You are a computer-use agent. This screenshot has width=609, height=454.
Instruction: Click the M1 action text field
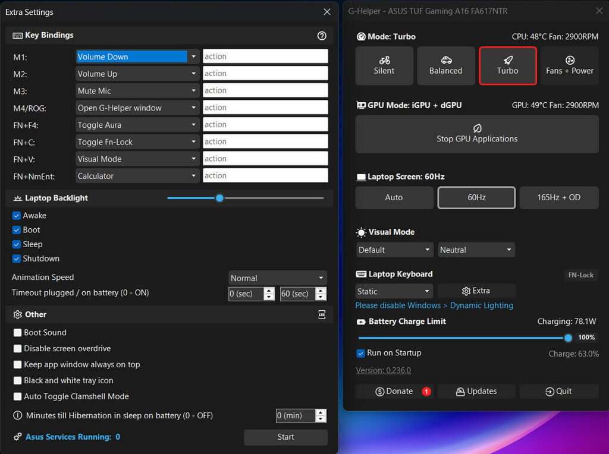pyautogui.click(x=265, y=56)
